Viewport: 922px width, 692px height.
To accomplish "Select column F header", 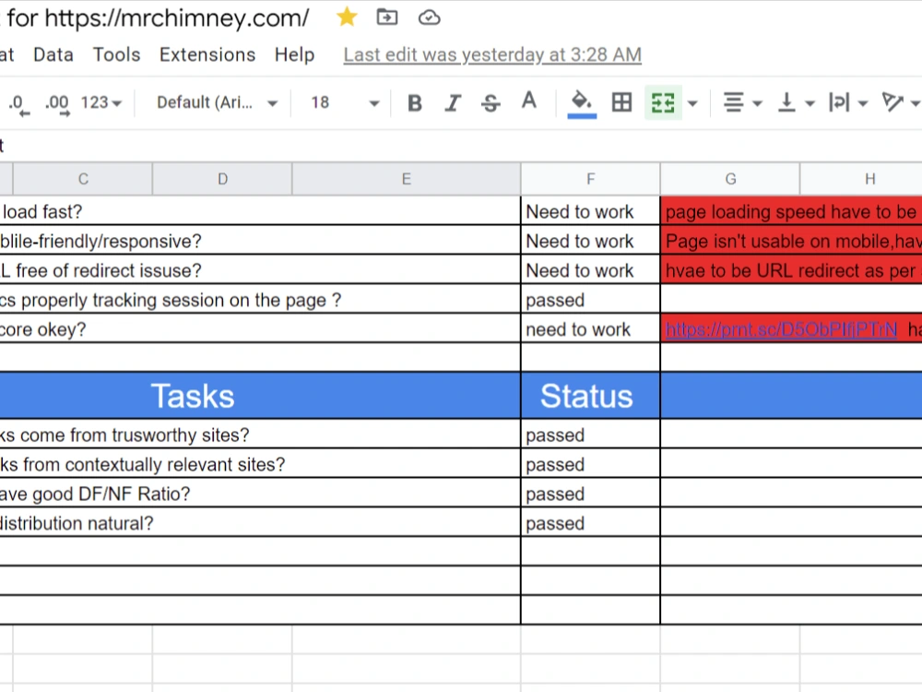I will pyautogui.click(x=590, y=179).
